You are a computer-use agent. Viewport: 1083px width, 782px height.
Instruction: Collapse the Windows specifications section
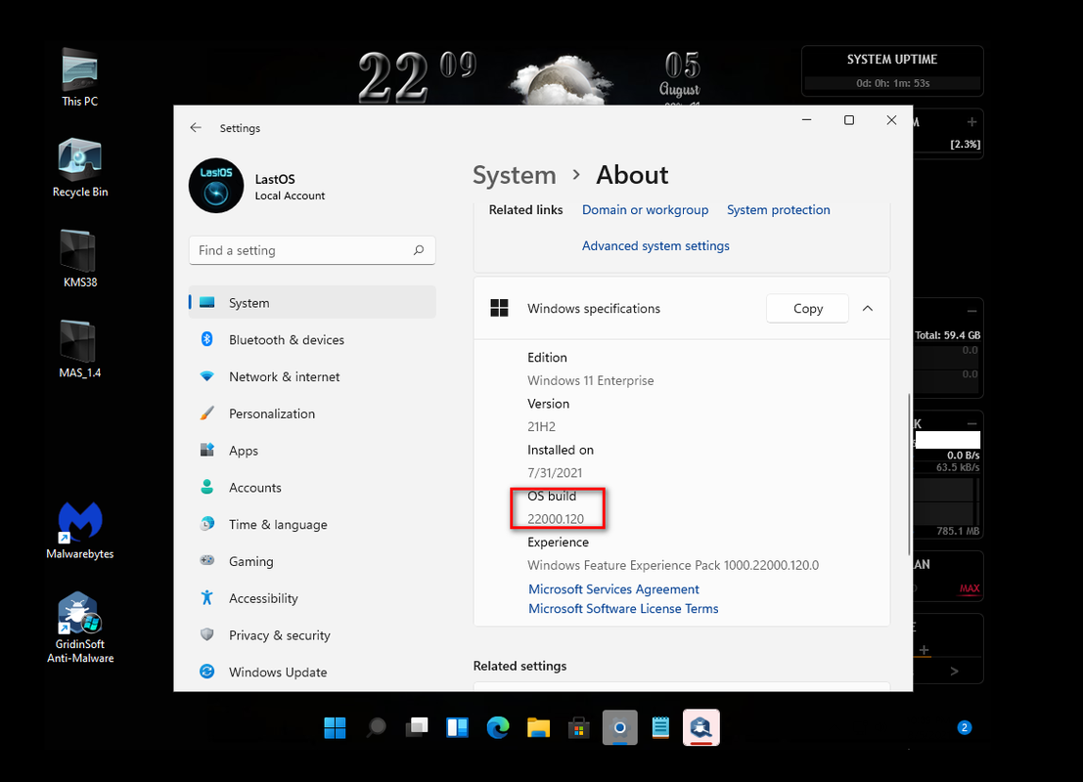(868, 308)
